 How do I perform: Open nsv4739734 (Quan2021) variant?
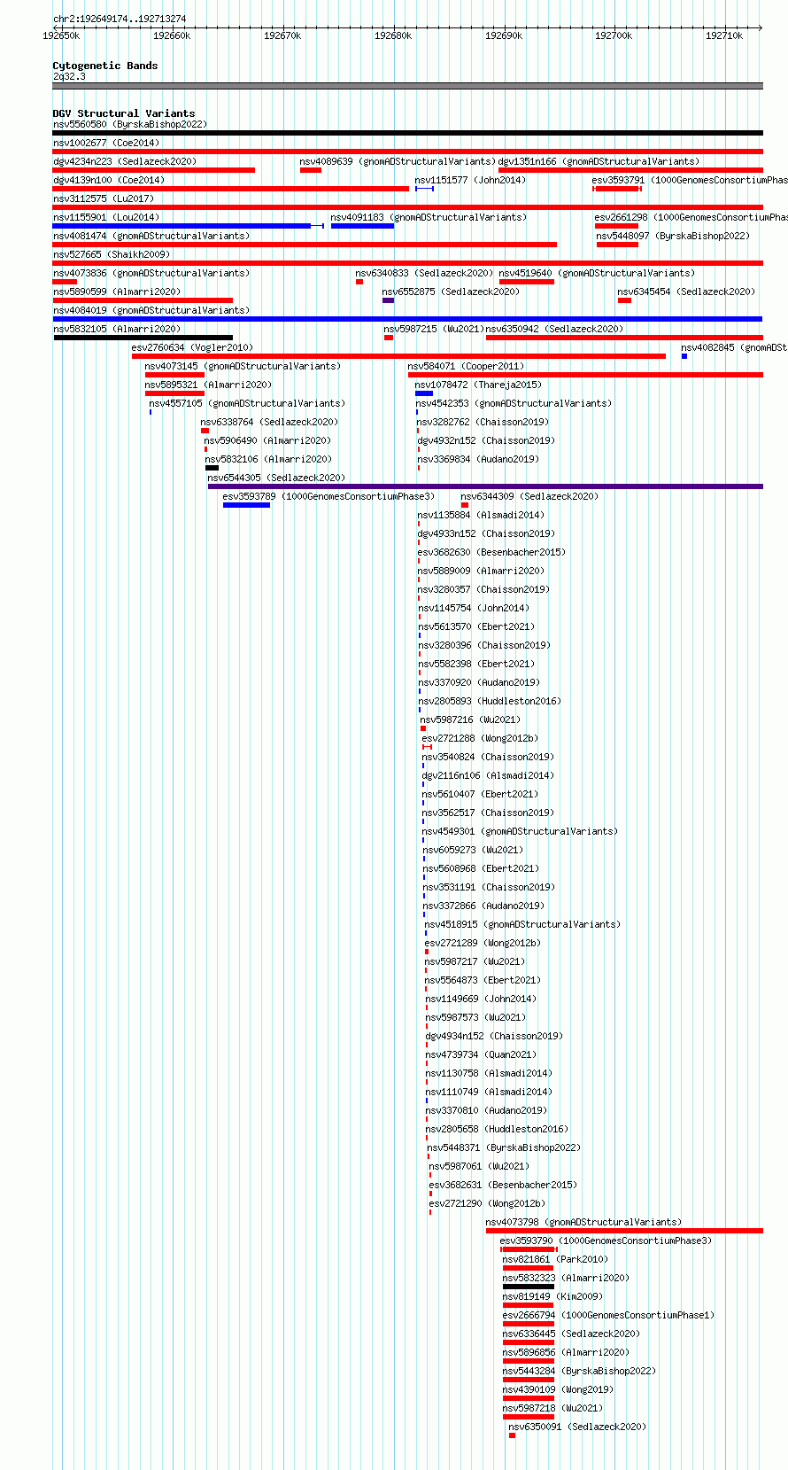coord(481,1055)
